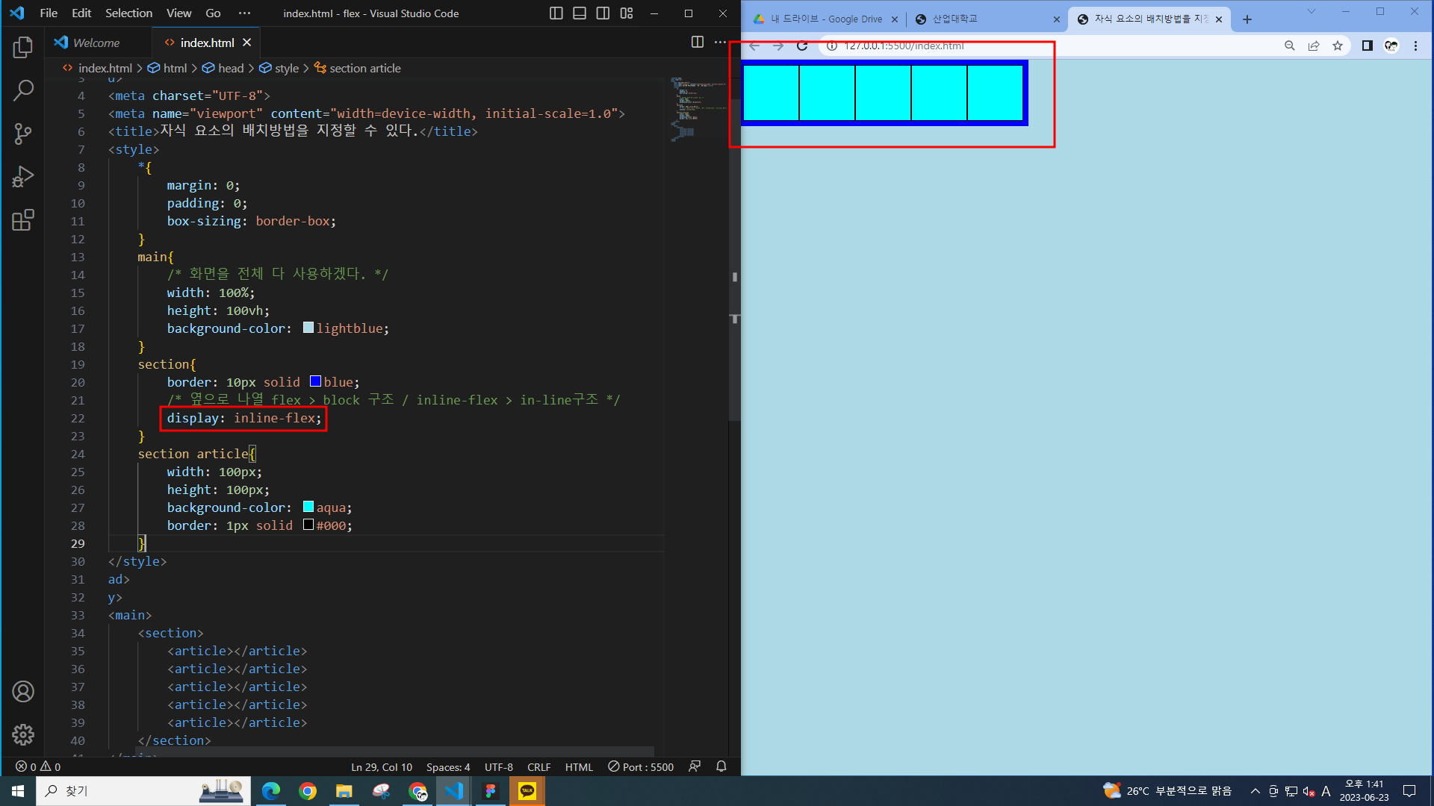This screenshot has height=806, width=1434.
Task: Open the Search view in sidebar
Action: tap(23, 91)
